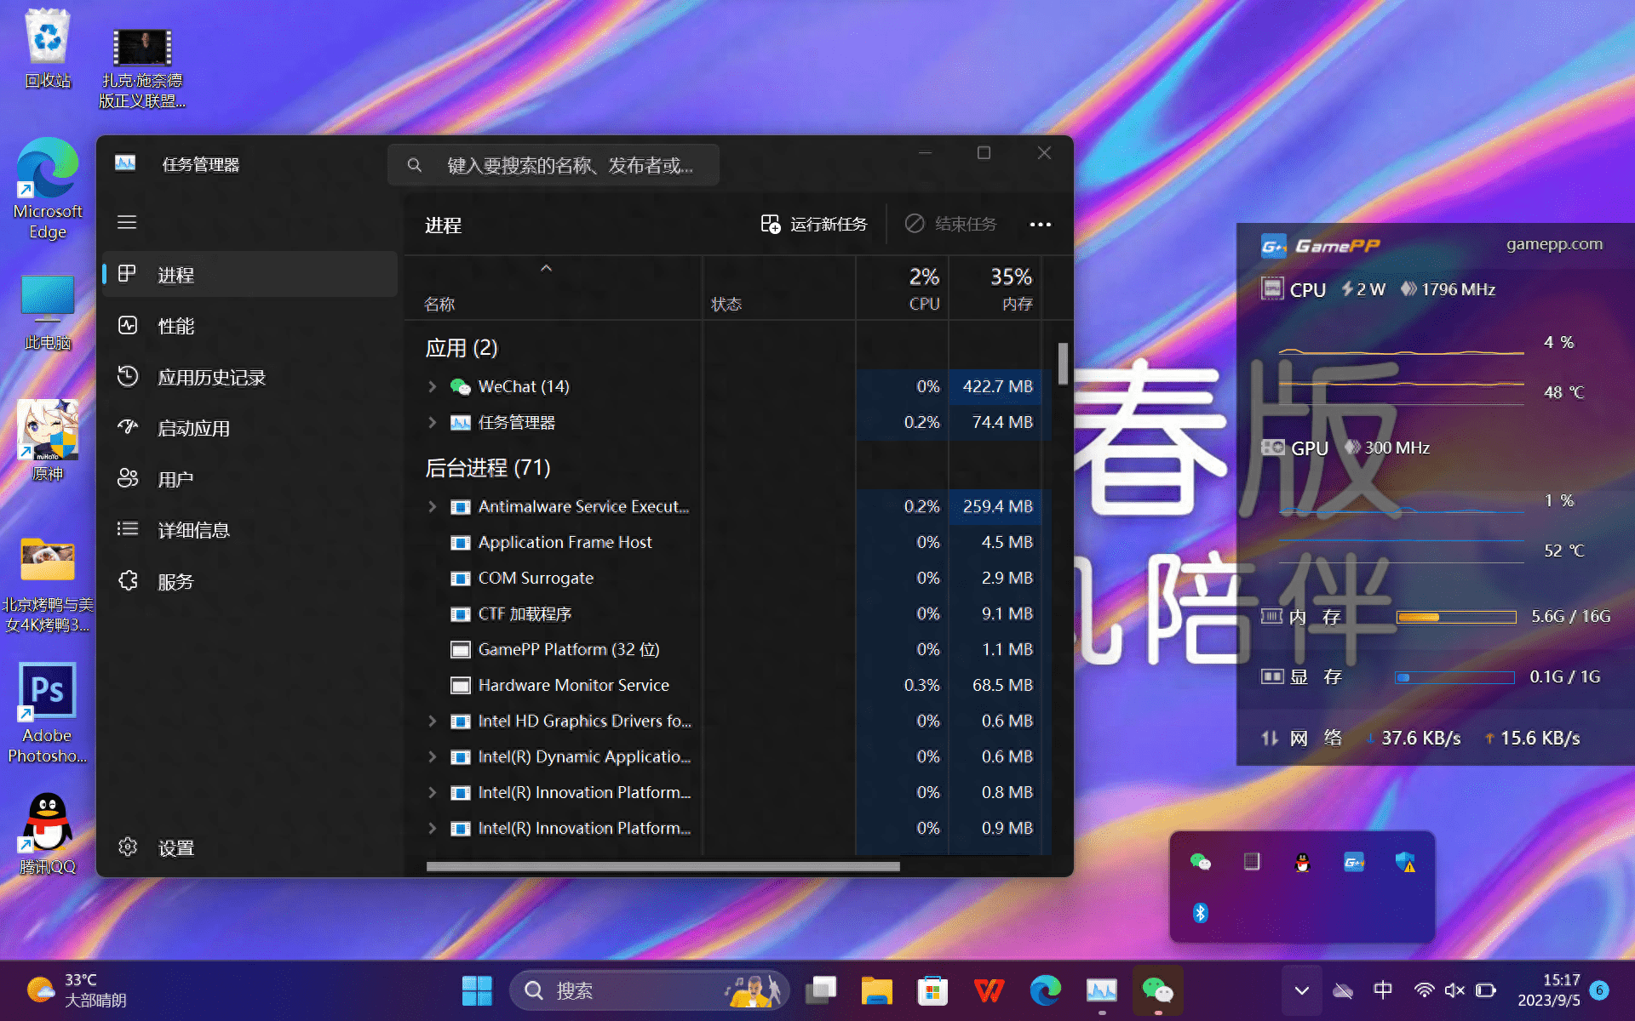Image resolution: width=1635 pixels, height=1021 pixels.
Task: Click the Task Manager search field
Action: [554, 164]
